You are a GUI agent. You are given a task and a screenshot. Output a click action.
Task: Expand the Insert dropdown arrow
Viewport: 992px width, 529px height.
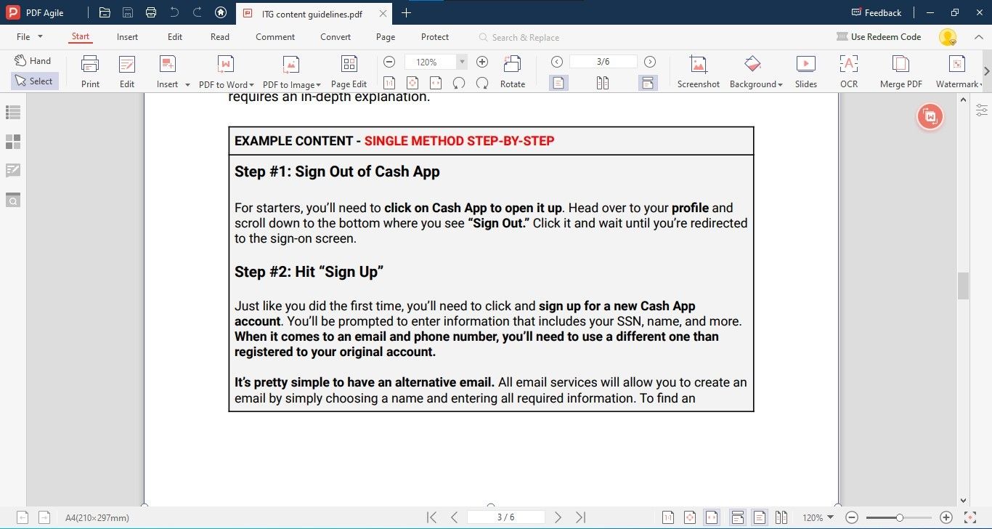coord(187,85)
